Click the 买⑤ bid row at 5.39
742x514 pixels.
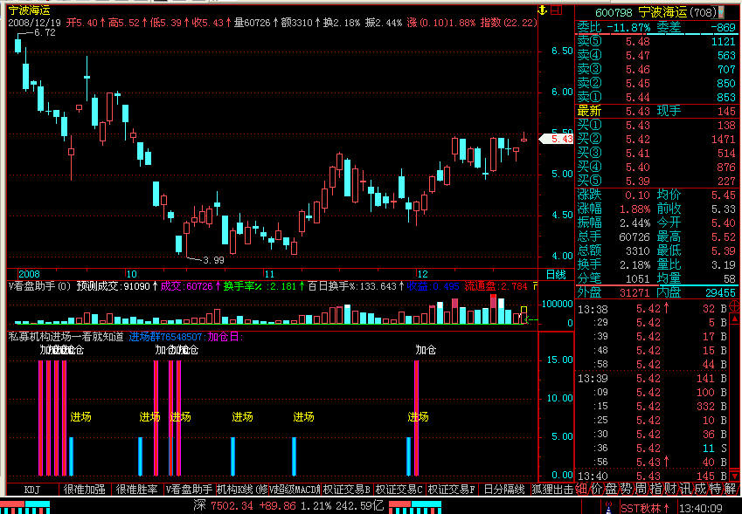(657, 182)
